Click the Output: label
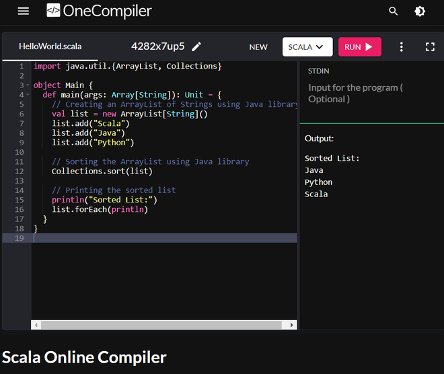This screenshot has width=444, height=374. point(319,139)
